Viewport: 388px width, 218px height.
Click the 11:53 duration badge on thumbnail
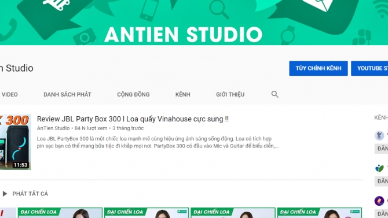click(20, 165)
